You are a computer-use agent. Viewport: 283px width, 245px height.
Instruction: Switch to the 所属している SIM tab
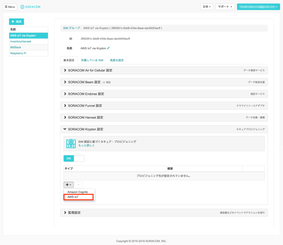[x=92, y=60]
